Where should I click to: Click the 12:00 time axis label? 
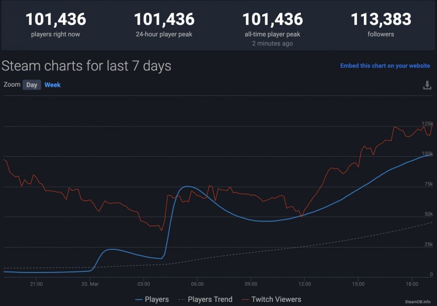coord(305,283)
